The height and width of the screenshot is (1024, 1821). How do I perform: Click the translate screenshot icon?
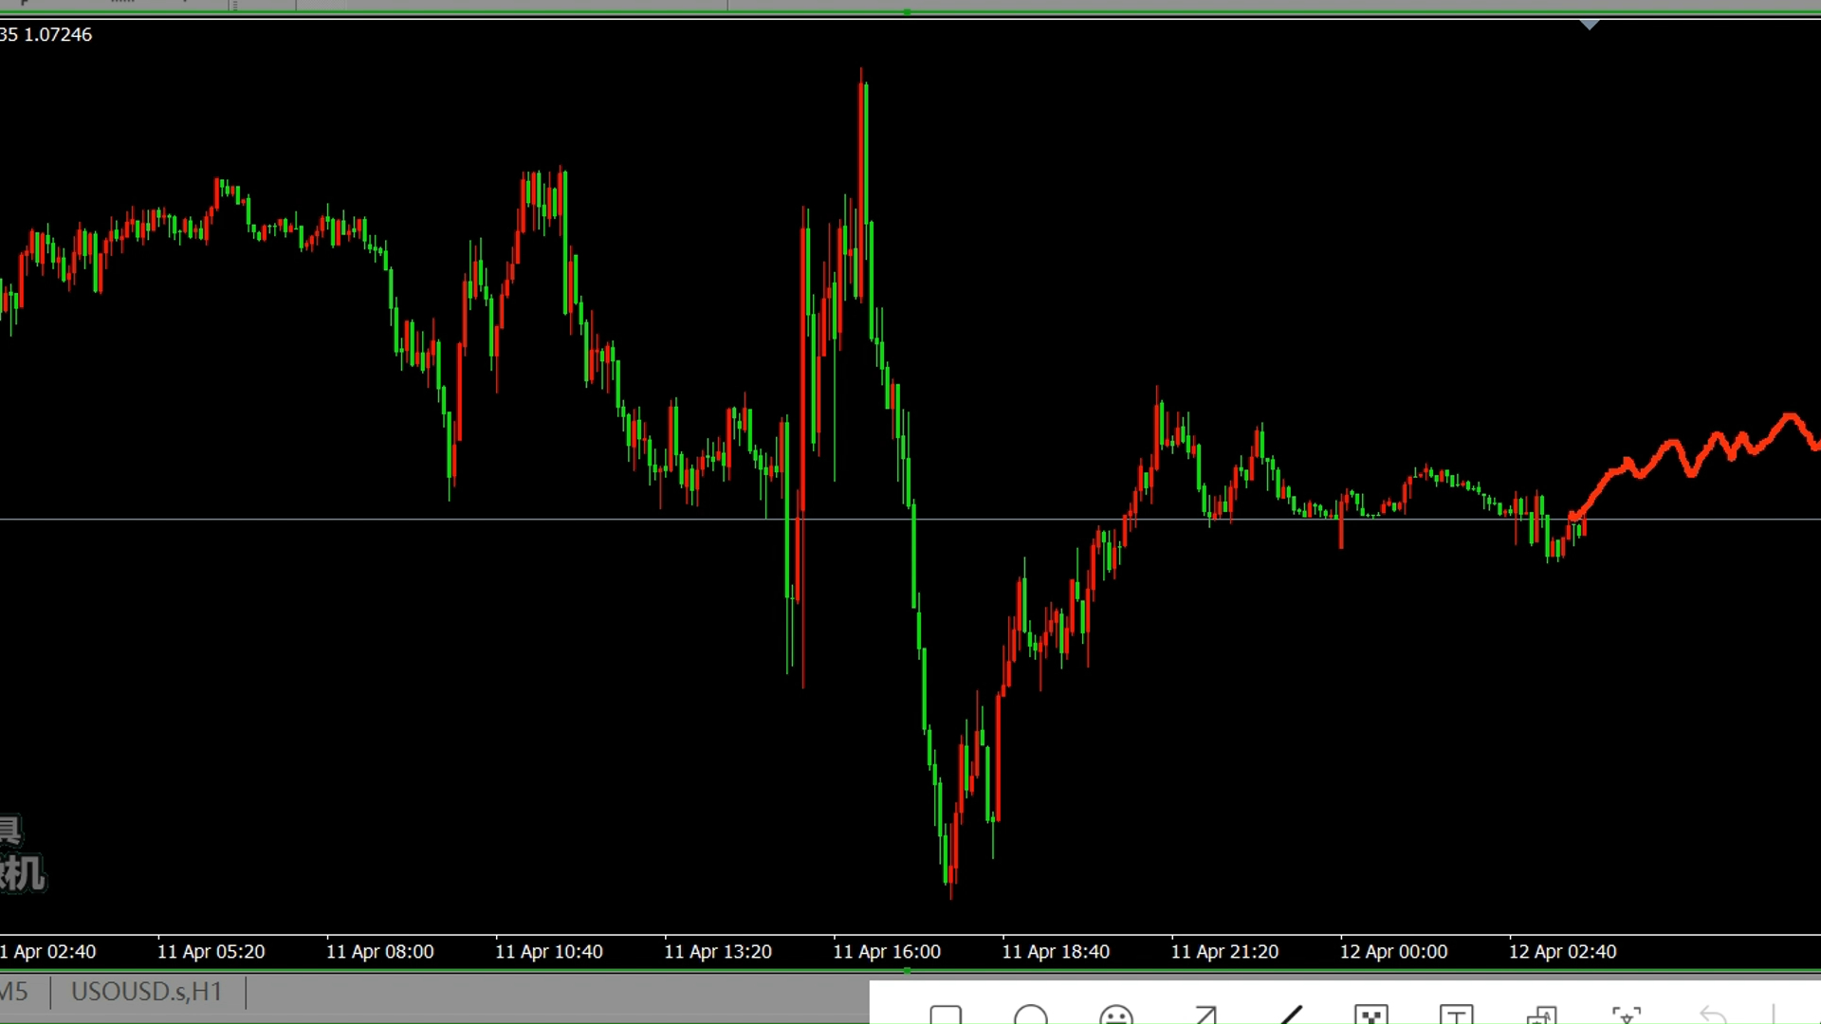[1542, 1015]
